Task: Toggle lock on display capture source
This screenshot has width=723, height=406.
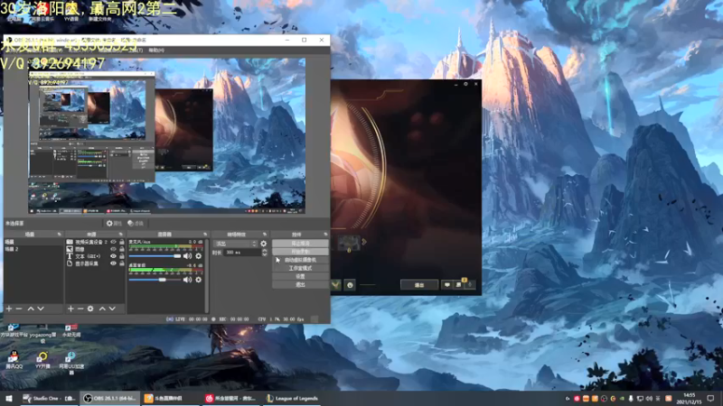Action: [122, 263]
